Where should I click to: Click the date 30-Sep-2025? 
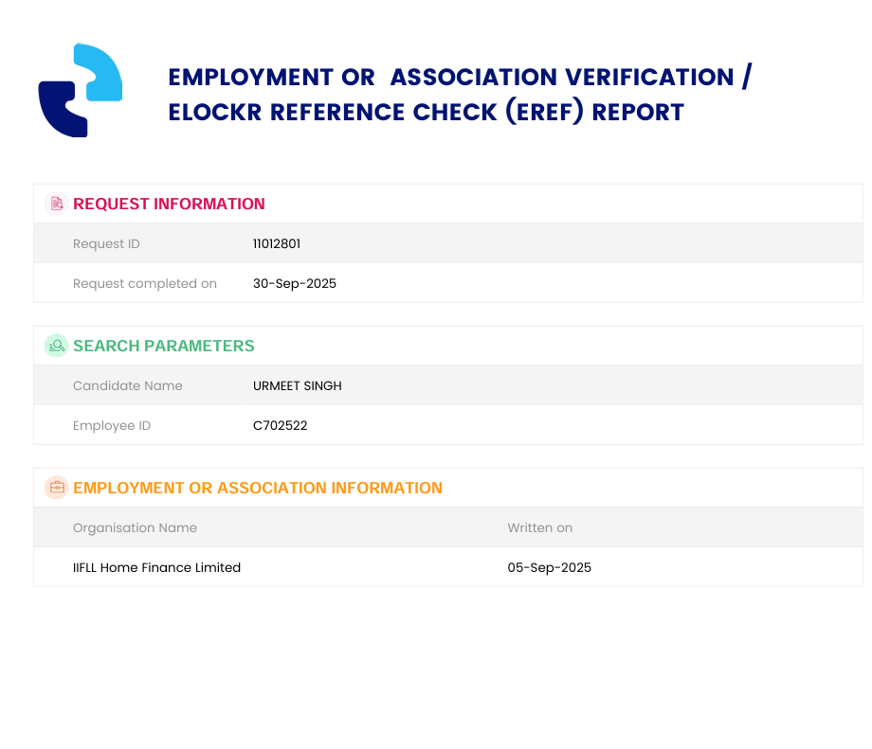point(294,284)
